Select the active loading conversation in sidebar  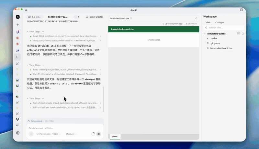click(17, 57)
